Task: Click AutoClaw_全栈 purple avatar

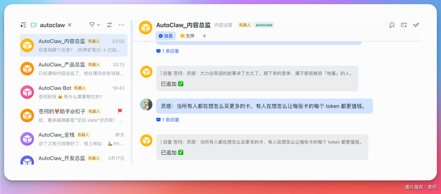Action: tap(27, 138)
